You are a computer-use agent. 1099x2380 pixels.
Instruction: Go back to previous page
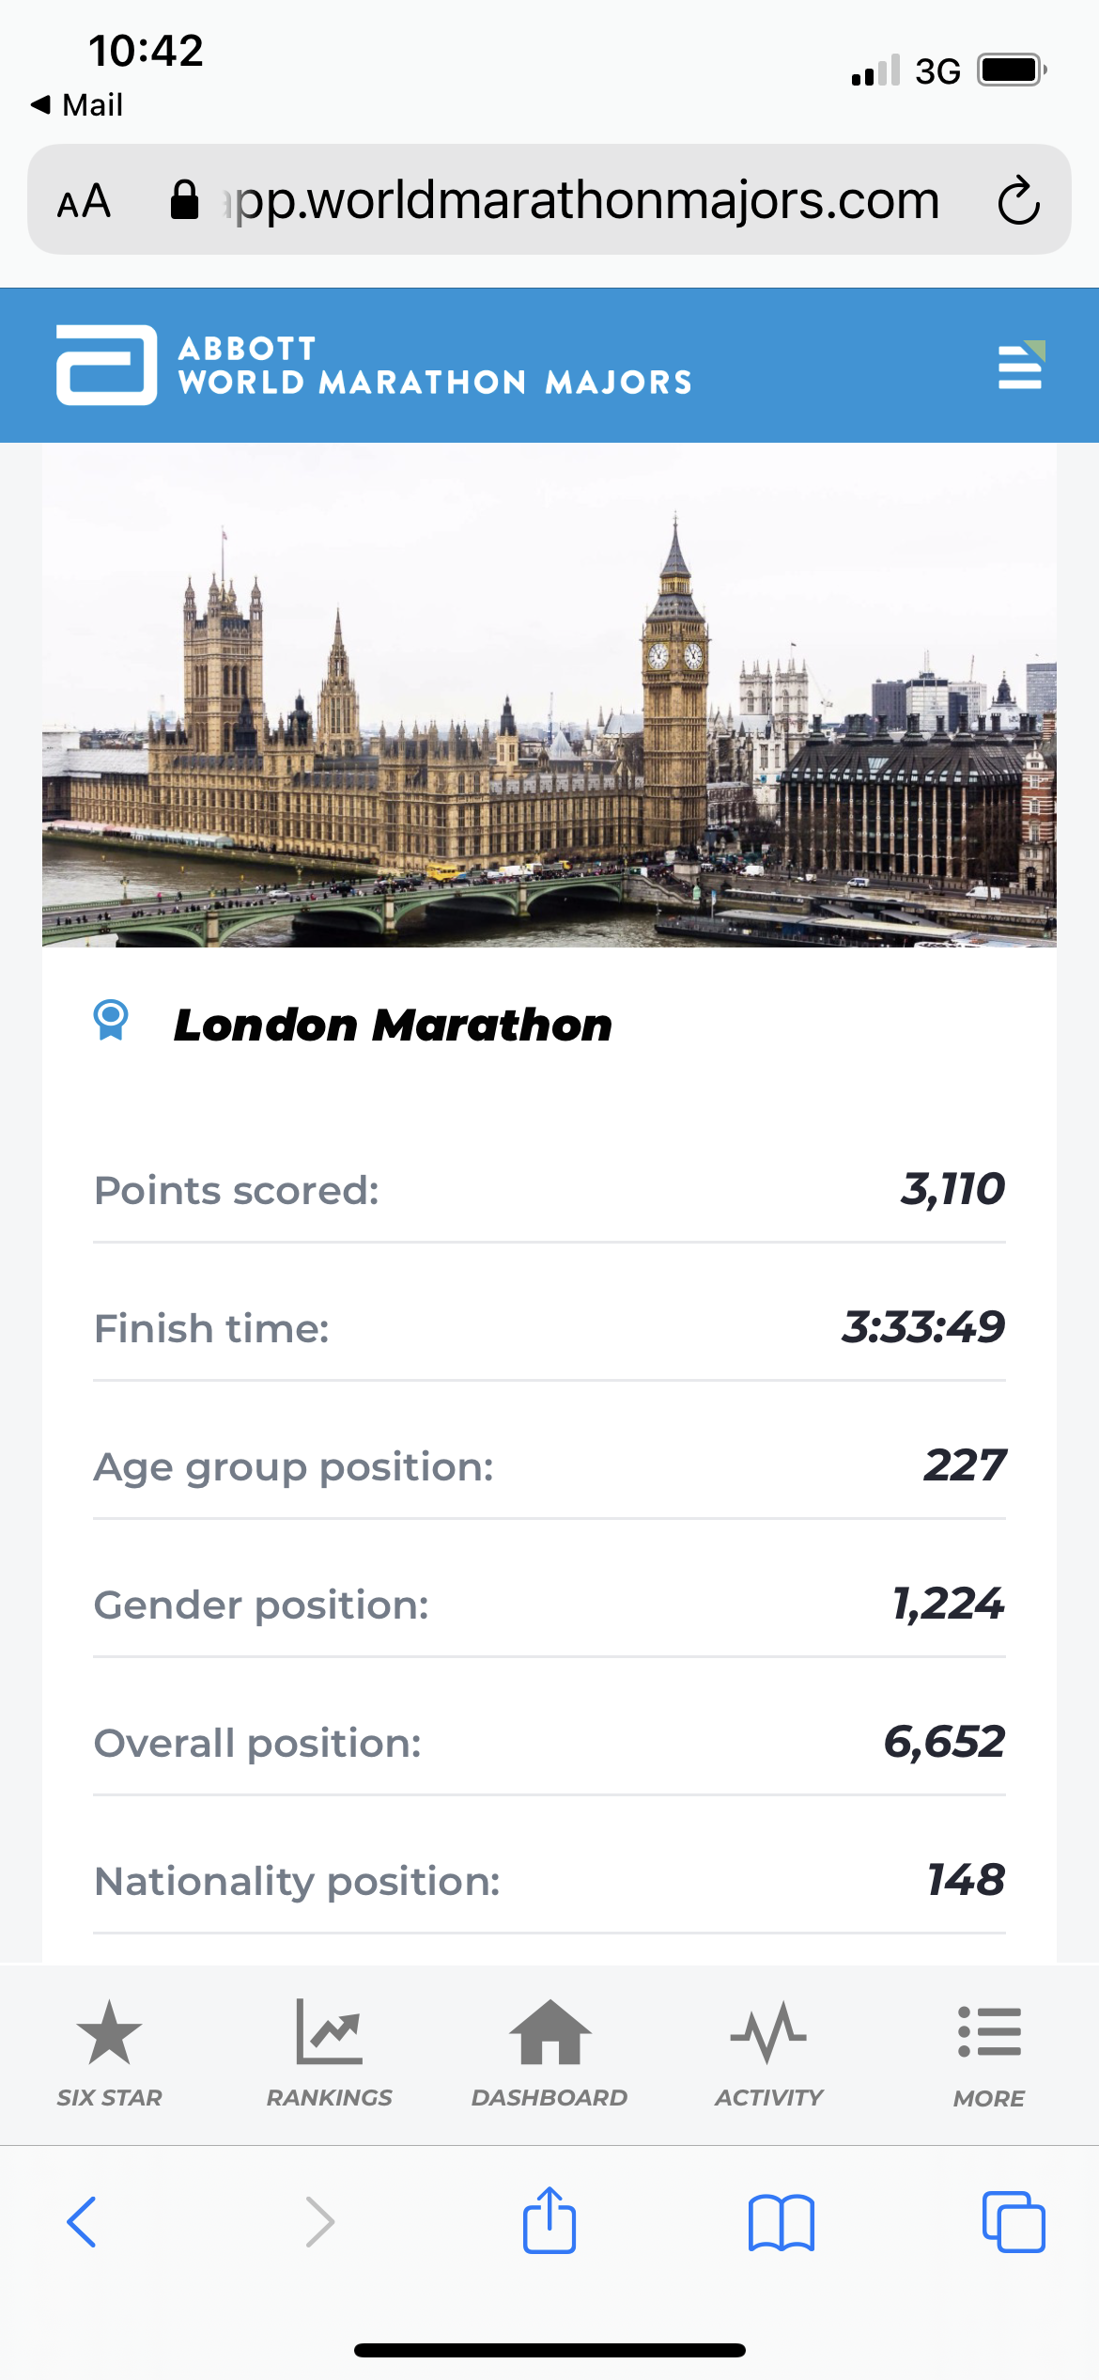[82, 2222]
